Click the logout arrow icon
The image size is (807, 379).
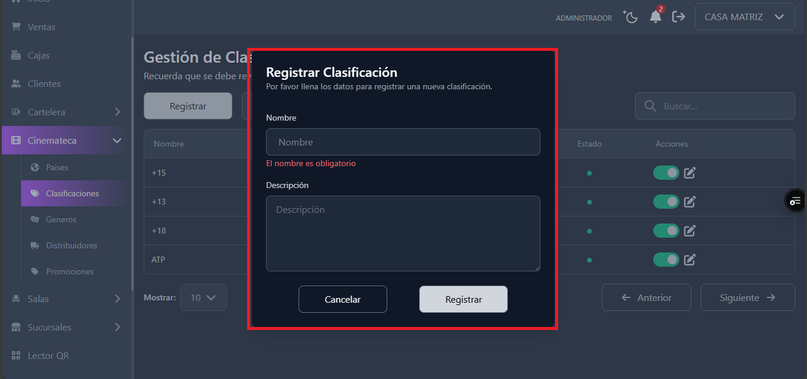[x=678, y=17]
